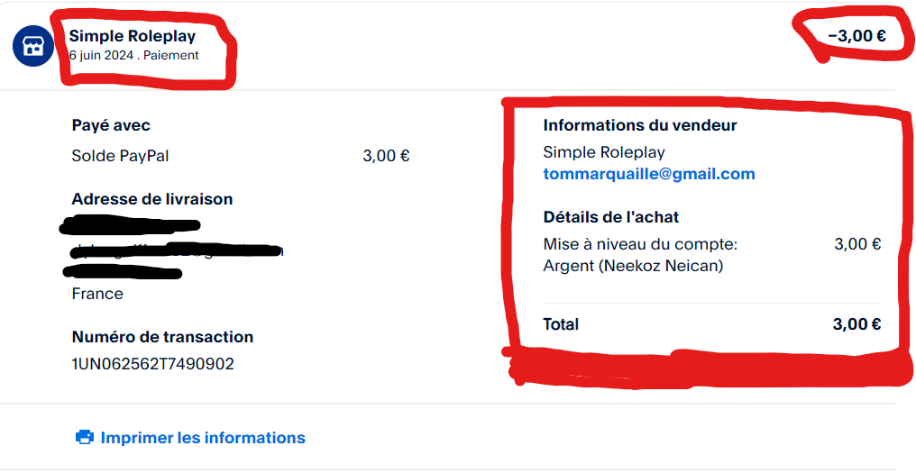Click the Payé avec heading

[111, 125]
